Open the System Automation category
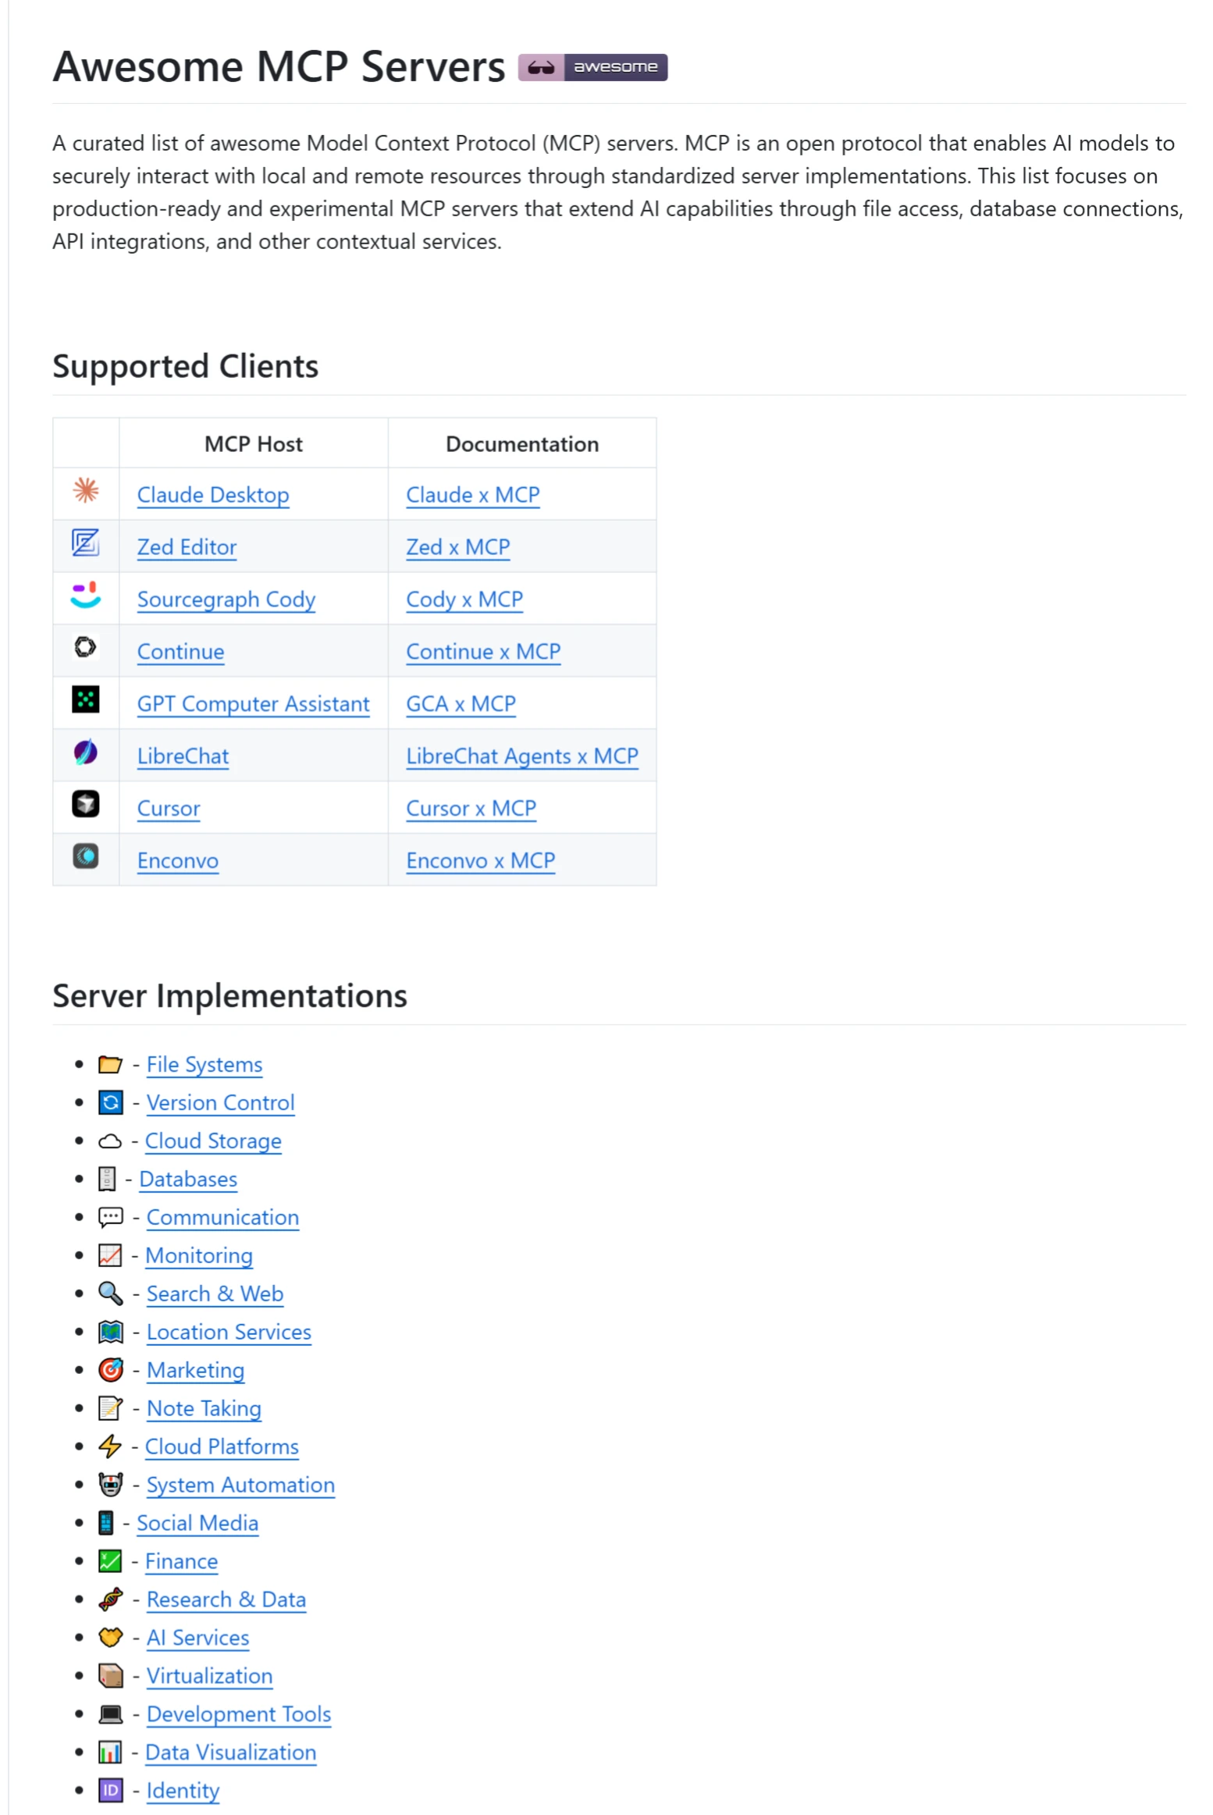The image size is (1213, 1815). point(240,1486)
